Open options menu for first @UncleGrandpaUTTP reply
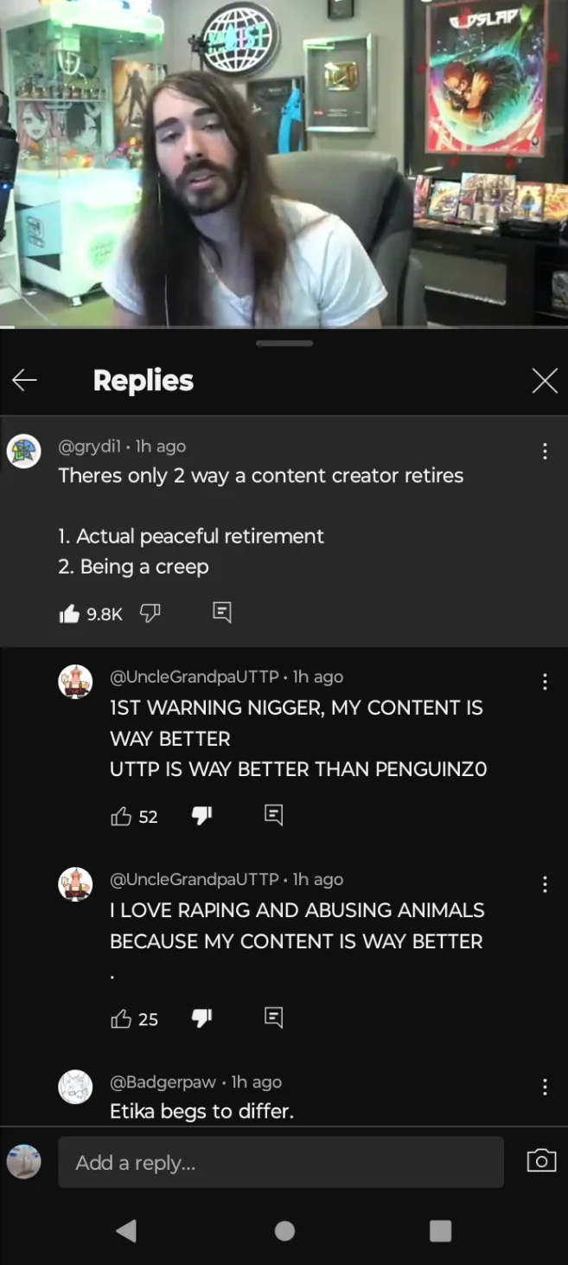The image size is (568, 1265). (545, 682)
